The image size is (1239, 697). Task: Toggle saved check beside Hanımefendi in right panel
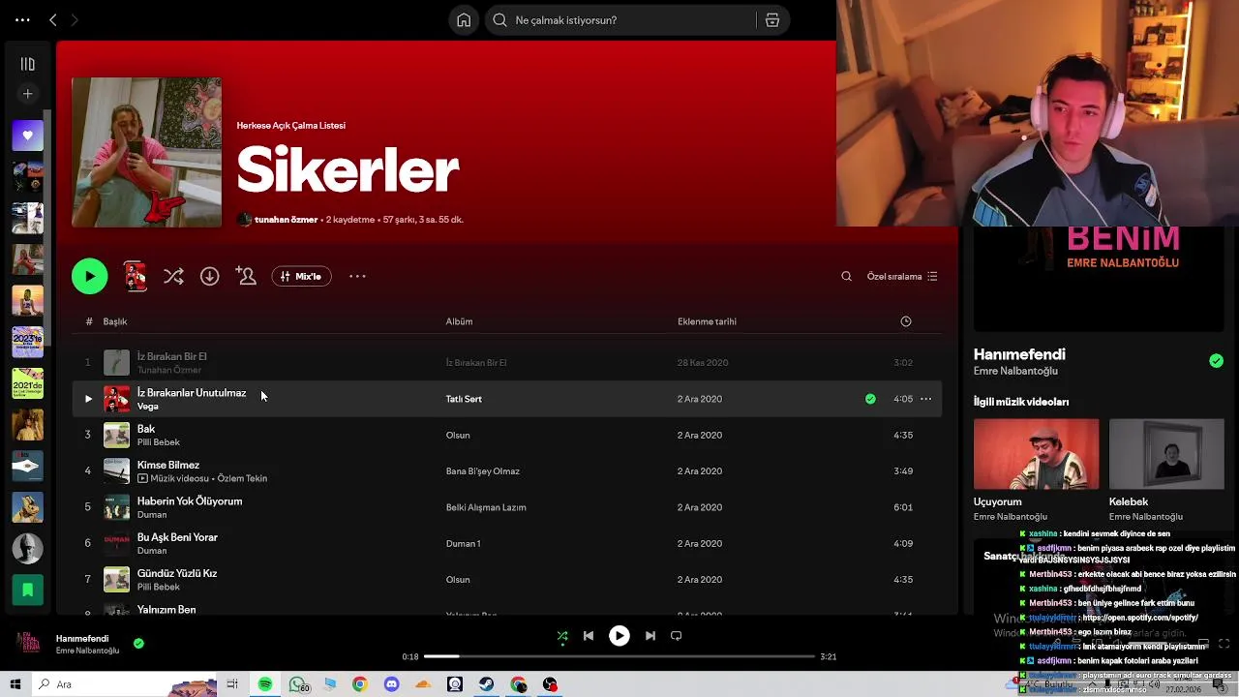[1216, 361]
